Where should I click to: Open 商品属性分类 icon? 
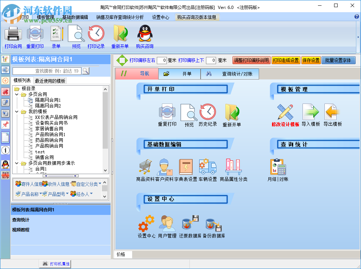coord(234,167)
